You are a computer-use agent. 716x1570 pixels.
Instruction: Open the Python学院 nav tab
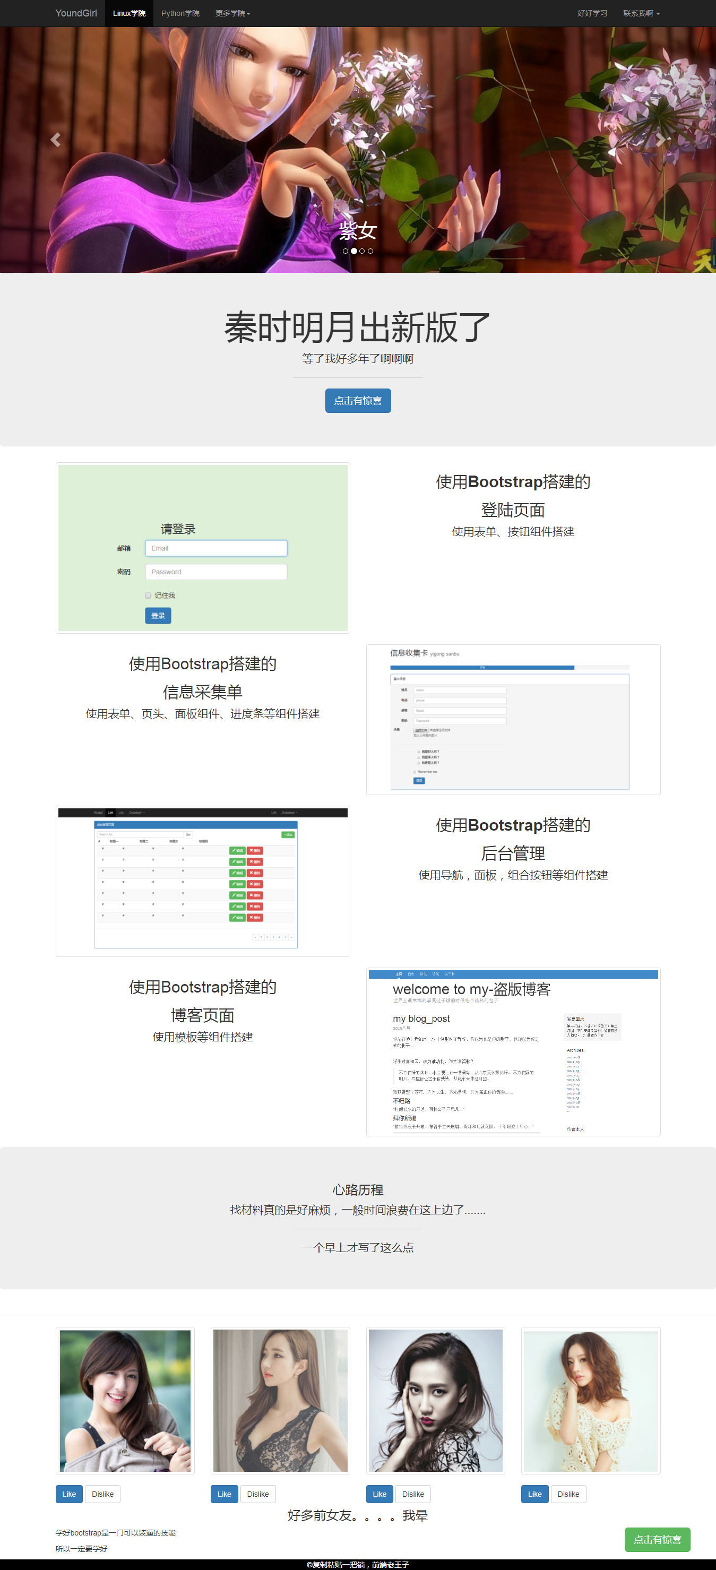click(180, 13)
